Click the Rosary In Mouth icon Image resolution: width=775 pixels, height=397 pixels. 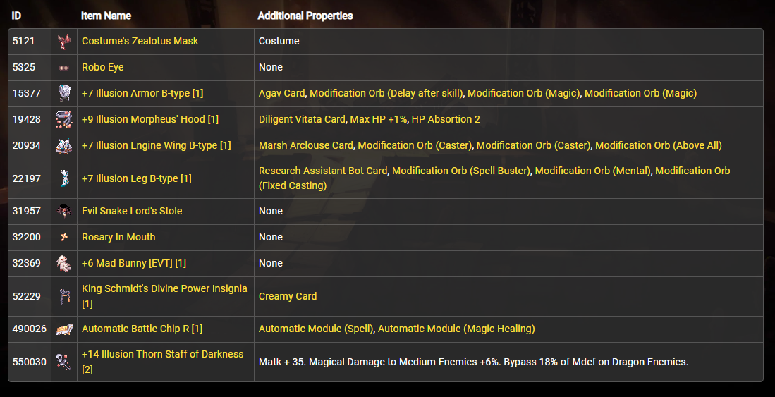point(64,238)
